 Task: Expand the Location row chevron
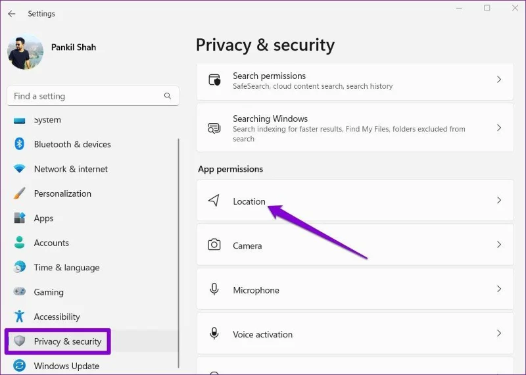click(499, 200)
